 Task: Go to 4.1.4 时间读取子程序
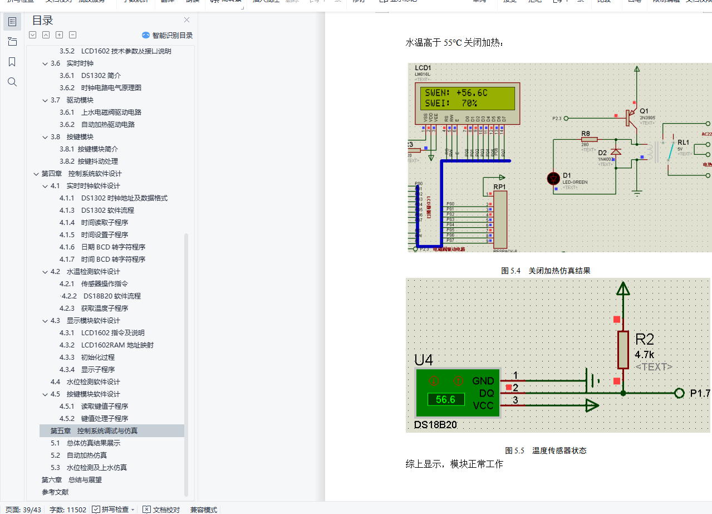(94, 223)
